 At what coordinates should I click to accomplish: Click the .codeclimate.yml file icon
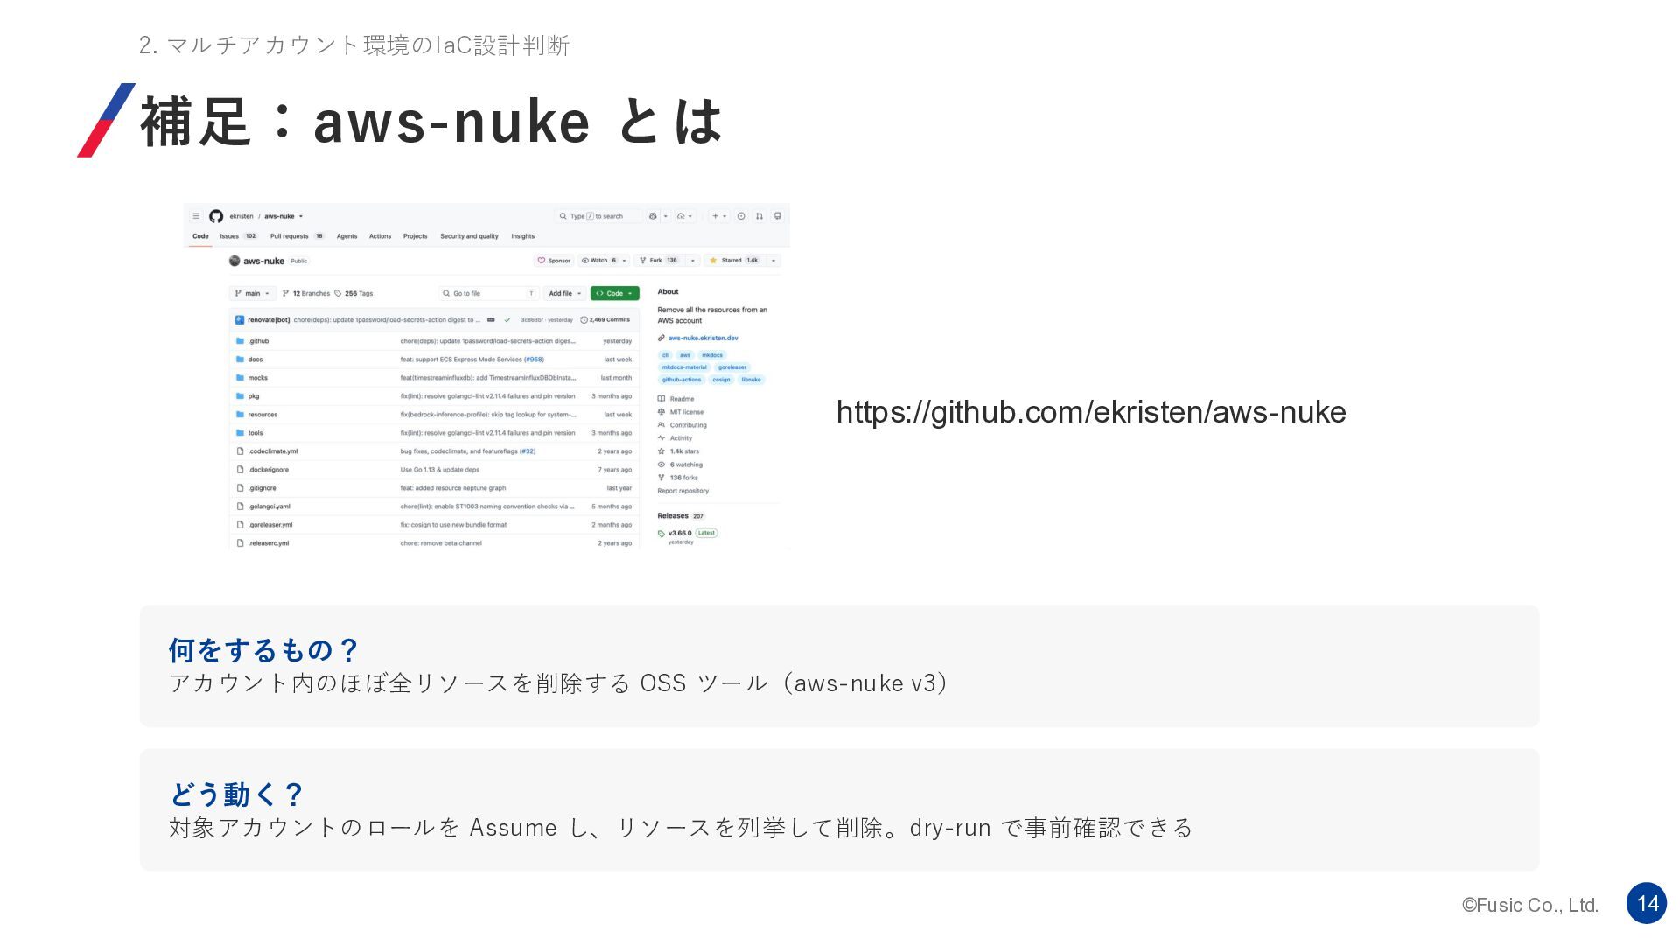click(x=240, y=451)
